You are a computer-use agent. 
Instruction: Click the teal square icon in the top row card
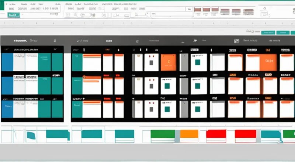pos(198,62)
